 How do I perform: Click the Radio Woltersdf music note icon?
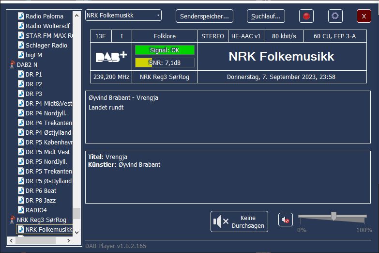point(21,26)
